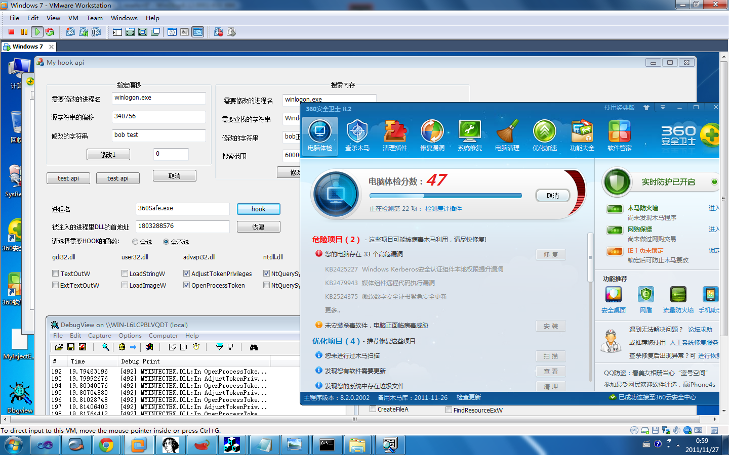Open the Team menu in VMware
Image resolution: width=729 pixels, height=455 pixels.
tap(95, 18)
